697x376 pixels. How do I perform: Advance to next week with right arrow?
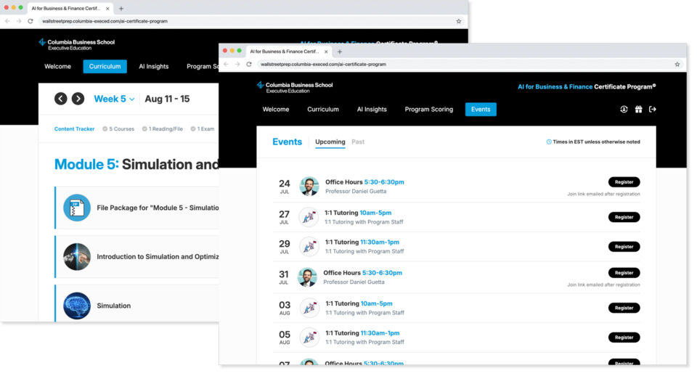(x=78, y=99)
